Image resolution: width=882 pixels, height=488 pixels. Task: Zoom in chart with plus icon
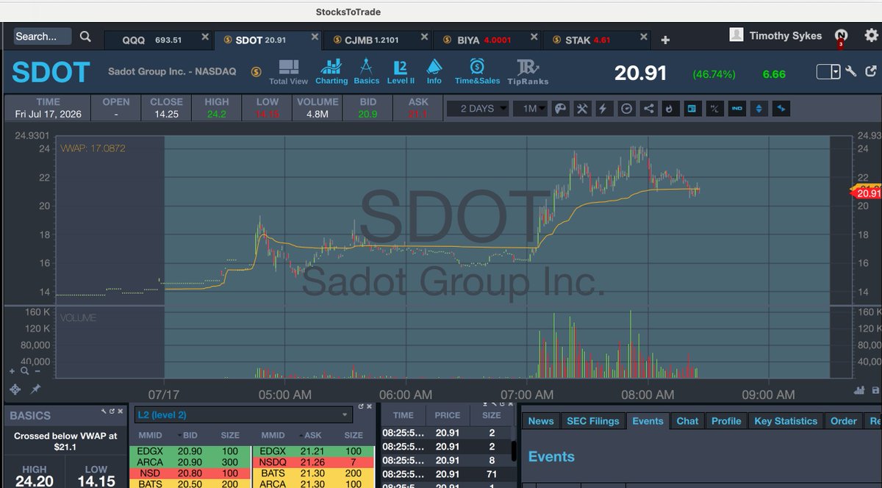click(12, 372)
